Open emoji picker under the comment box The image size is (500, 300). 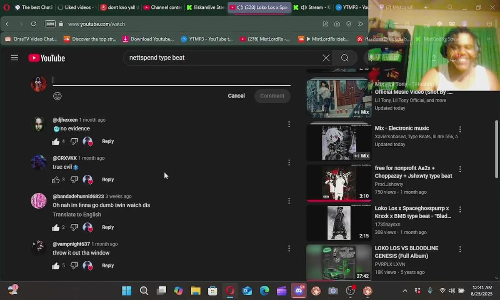point(57,96)
